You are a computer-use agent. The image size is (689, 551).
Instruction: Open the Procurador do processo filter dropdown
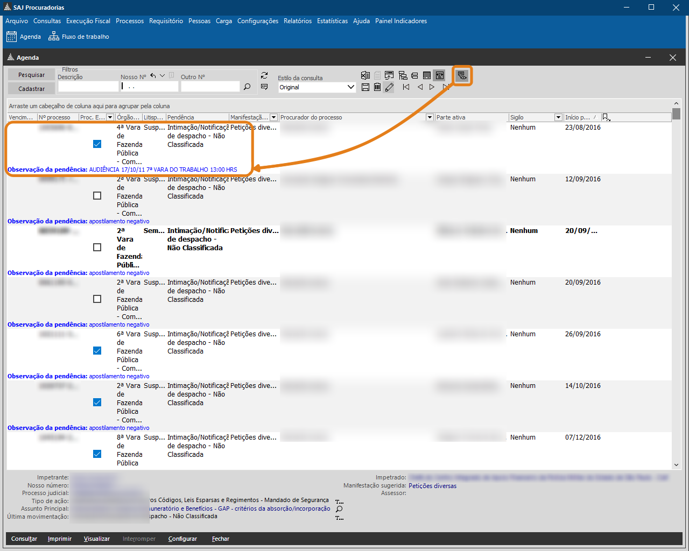click(430, 117)
